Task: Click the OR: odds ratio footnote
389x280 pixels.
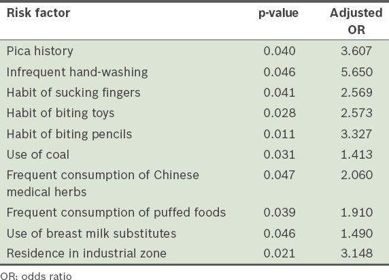Action: [36, 276]
